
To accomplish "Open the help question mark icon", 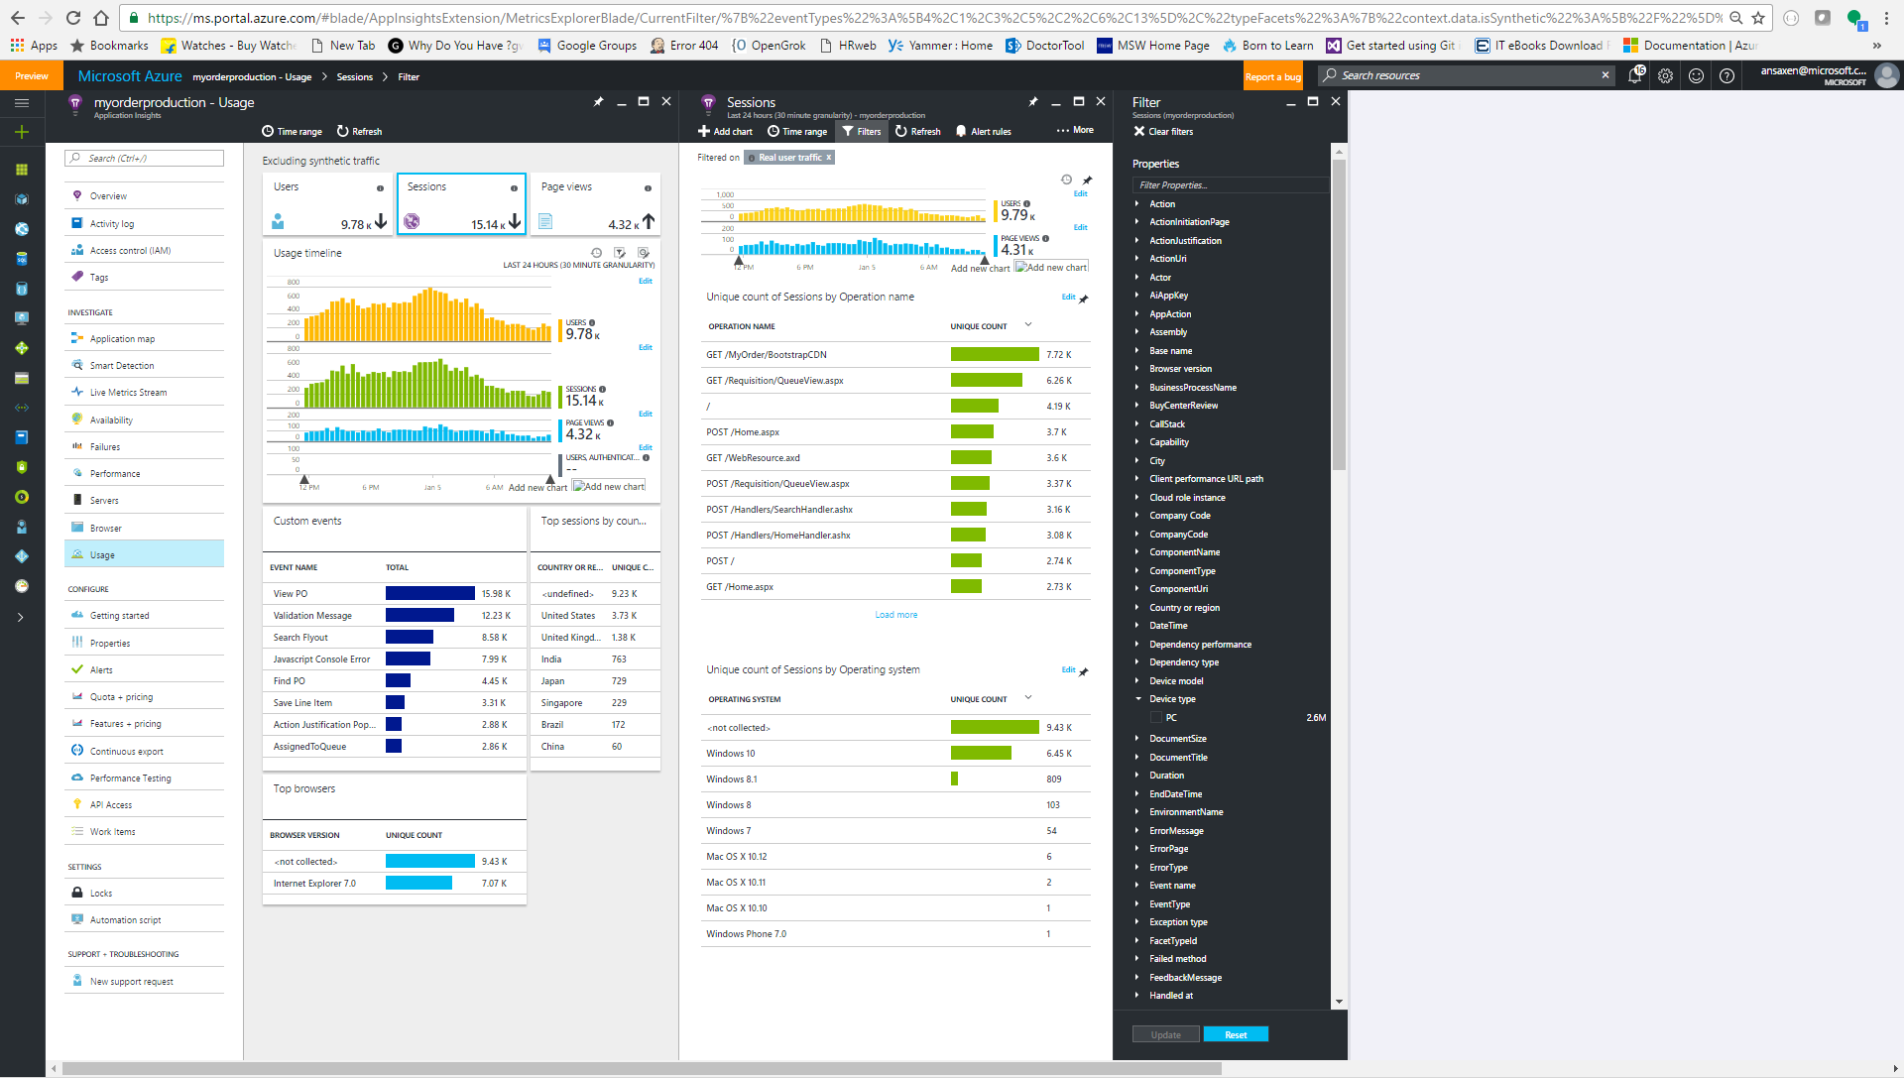I will coord(1726,75).
